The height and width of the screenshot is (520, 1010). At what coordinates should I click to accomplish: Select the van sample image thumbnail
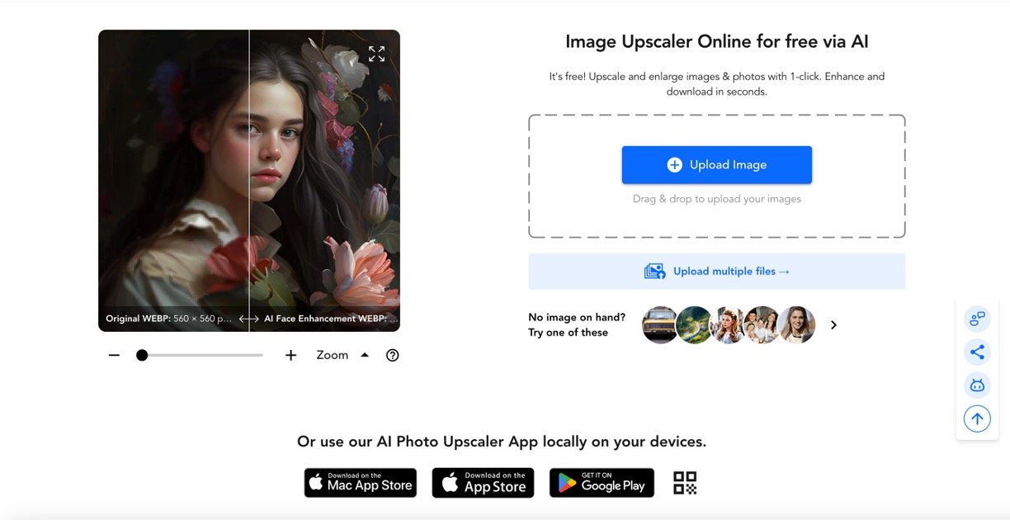pyautogui.click(x=660, y=324)
